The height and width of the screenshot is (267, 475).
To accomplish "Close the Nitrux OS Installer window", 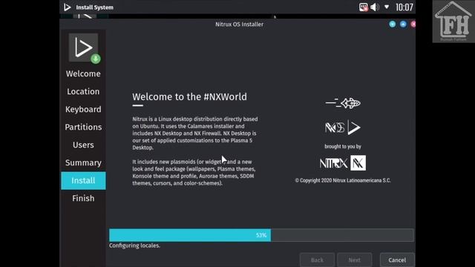I will tap(413, 24).
